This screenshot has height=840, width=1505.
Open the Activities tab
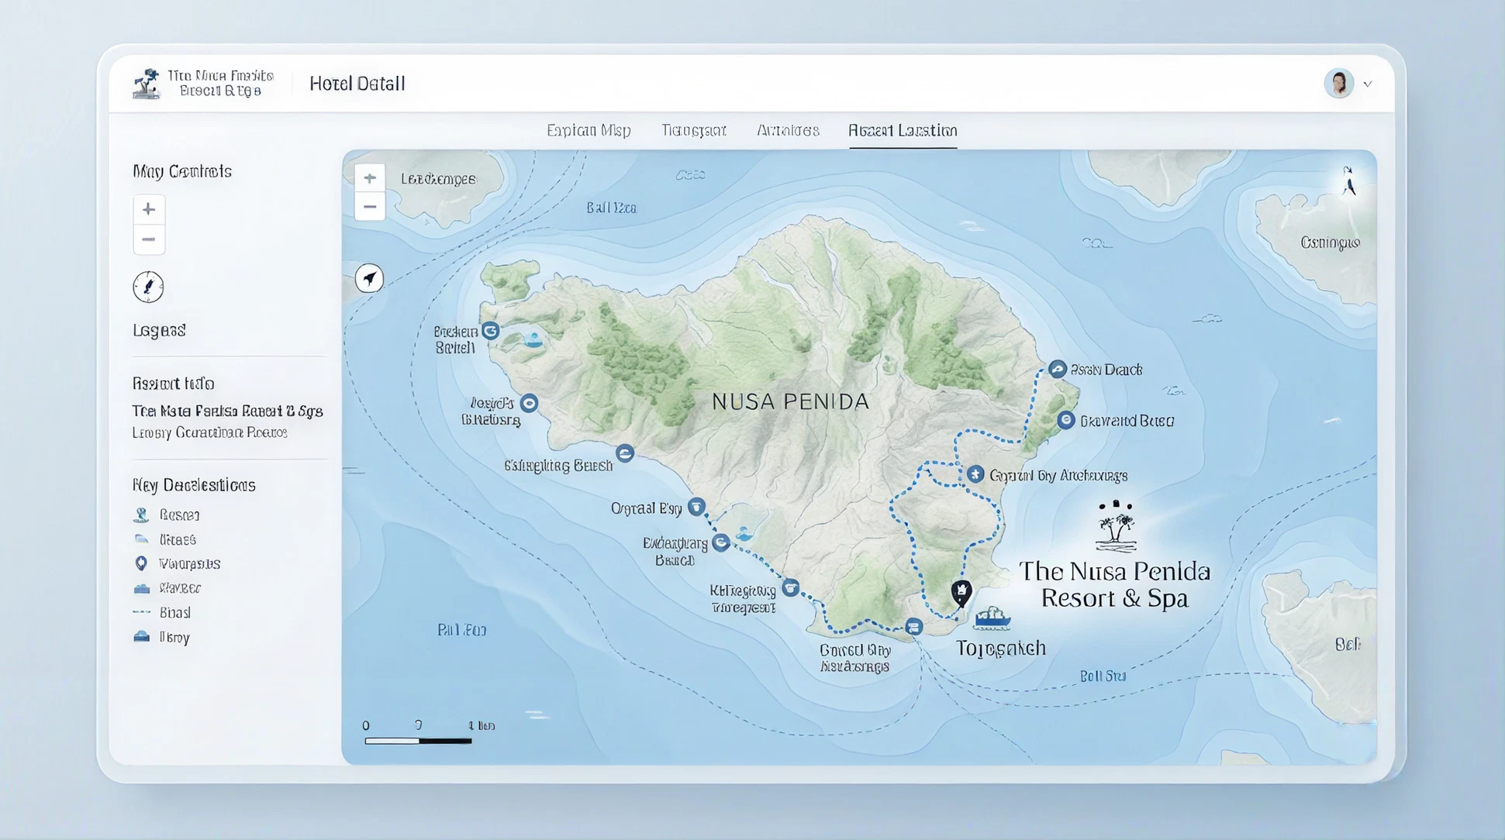pos(788,130)
